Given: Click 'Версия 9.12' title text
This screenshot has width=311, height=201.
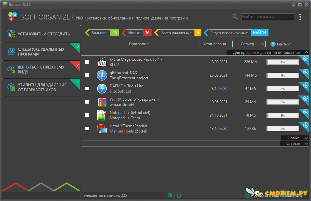Looking at the screenshot, I should pos(19,4).
